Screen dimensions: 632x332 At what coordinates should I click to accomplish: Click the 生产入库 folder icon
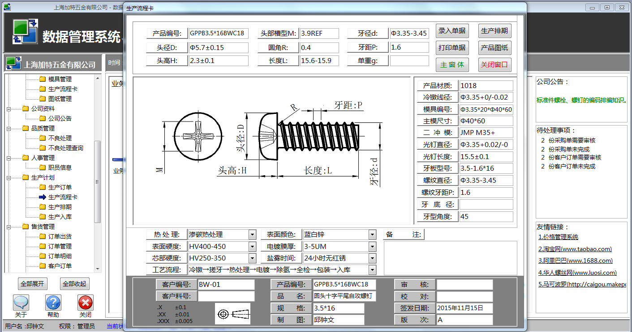point(43,217)
